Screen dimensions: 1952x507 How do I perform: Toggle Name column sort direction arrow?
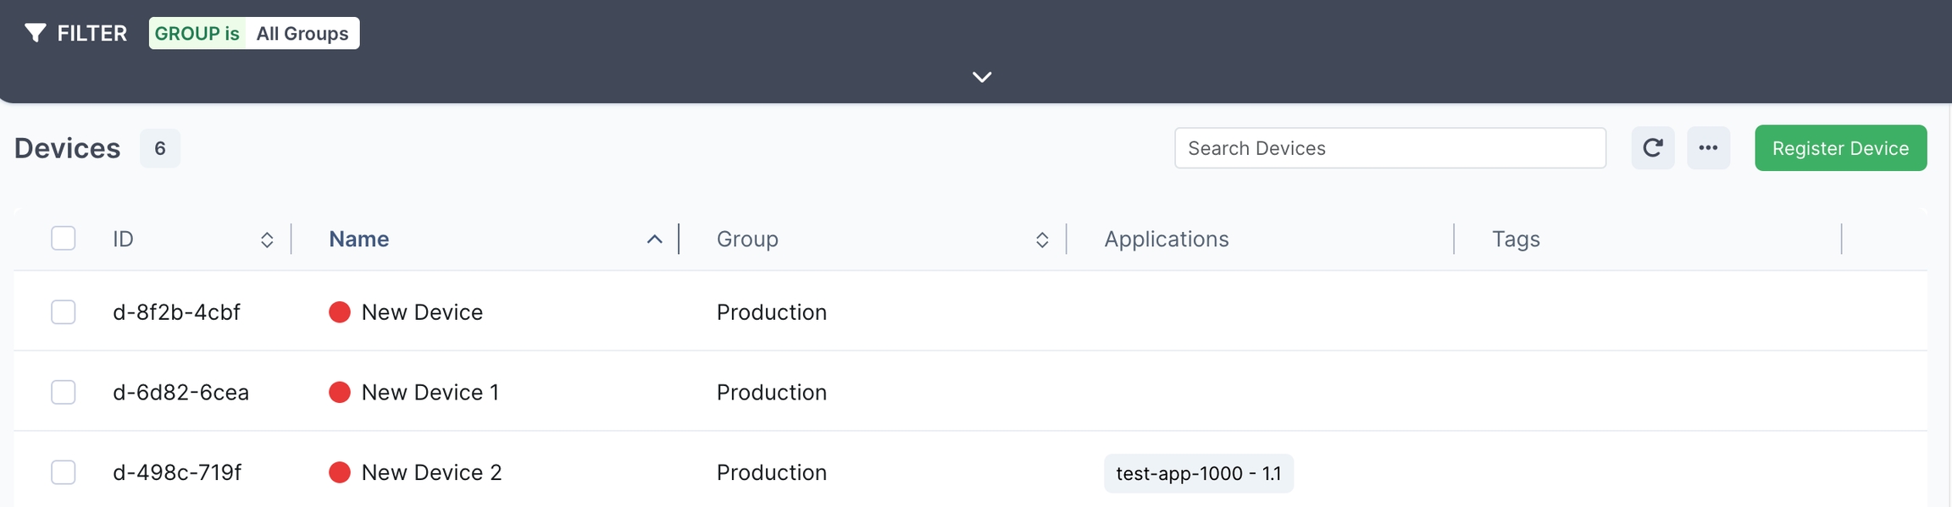click(654, 240)
